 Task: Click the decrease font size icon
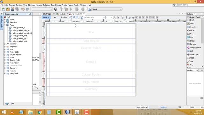click(118, 17)
